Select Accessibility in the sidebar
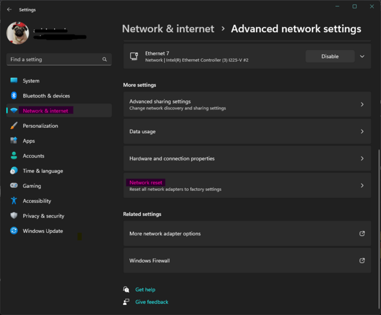This screenshot has height=315, width=381. (37, 201)
